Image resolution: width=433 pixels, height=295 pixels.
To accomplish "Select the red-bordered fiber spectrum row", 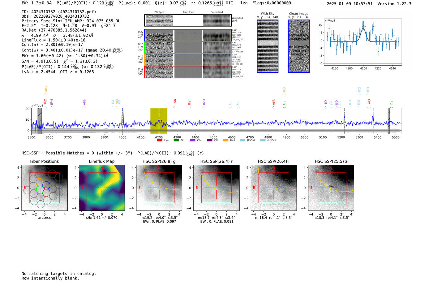I will (188, 72).
